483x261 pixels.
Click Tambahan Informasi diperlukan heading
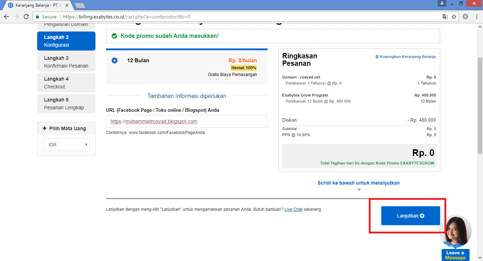[187, 96]
